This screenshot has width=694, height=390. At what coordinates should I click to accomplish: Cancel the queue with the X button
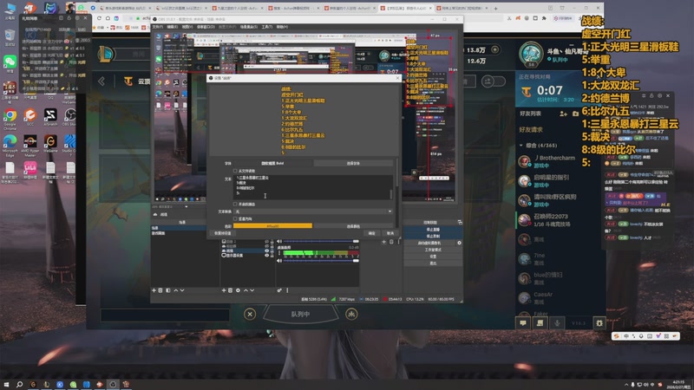click(250, 314)
